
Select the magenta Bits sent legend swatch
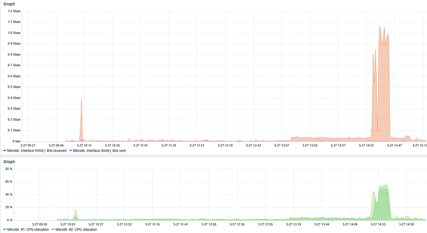(x=71, y=151)
